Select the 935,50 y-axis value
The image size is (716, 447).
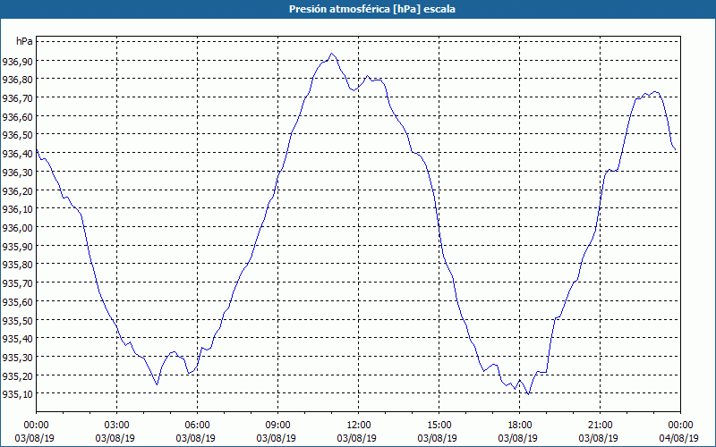pyautogui.click(x=17, y=320)
